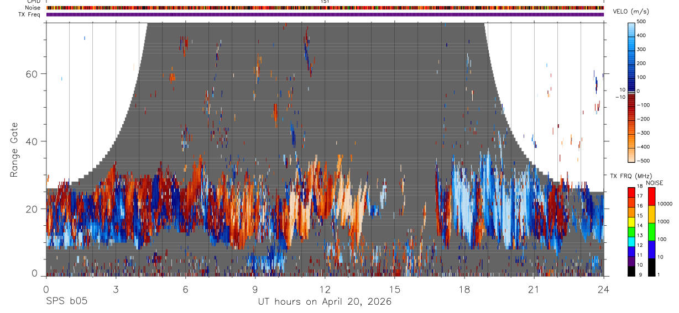Click the '40' Range Gate tick
The width and height of the screenshot is (679, 313).
click(30, 141)
